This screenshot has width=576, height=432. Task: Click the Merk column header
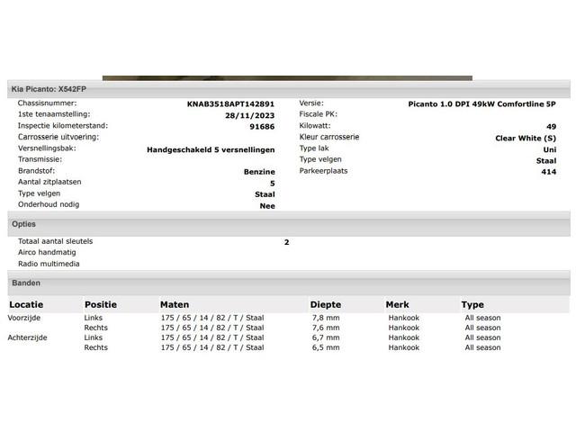[x=397, y=304]
